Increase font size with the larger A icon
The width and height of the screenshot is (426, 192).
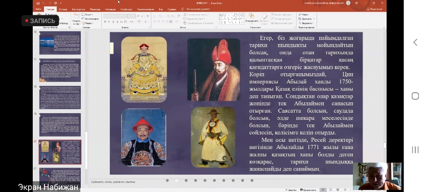[x=138, y=16]
